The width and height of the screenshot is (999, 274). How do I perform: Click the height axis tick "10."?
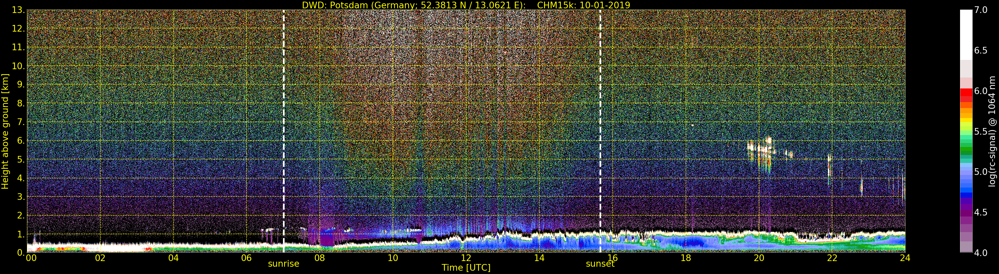point(18,66)
